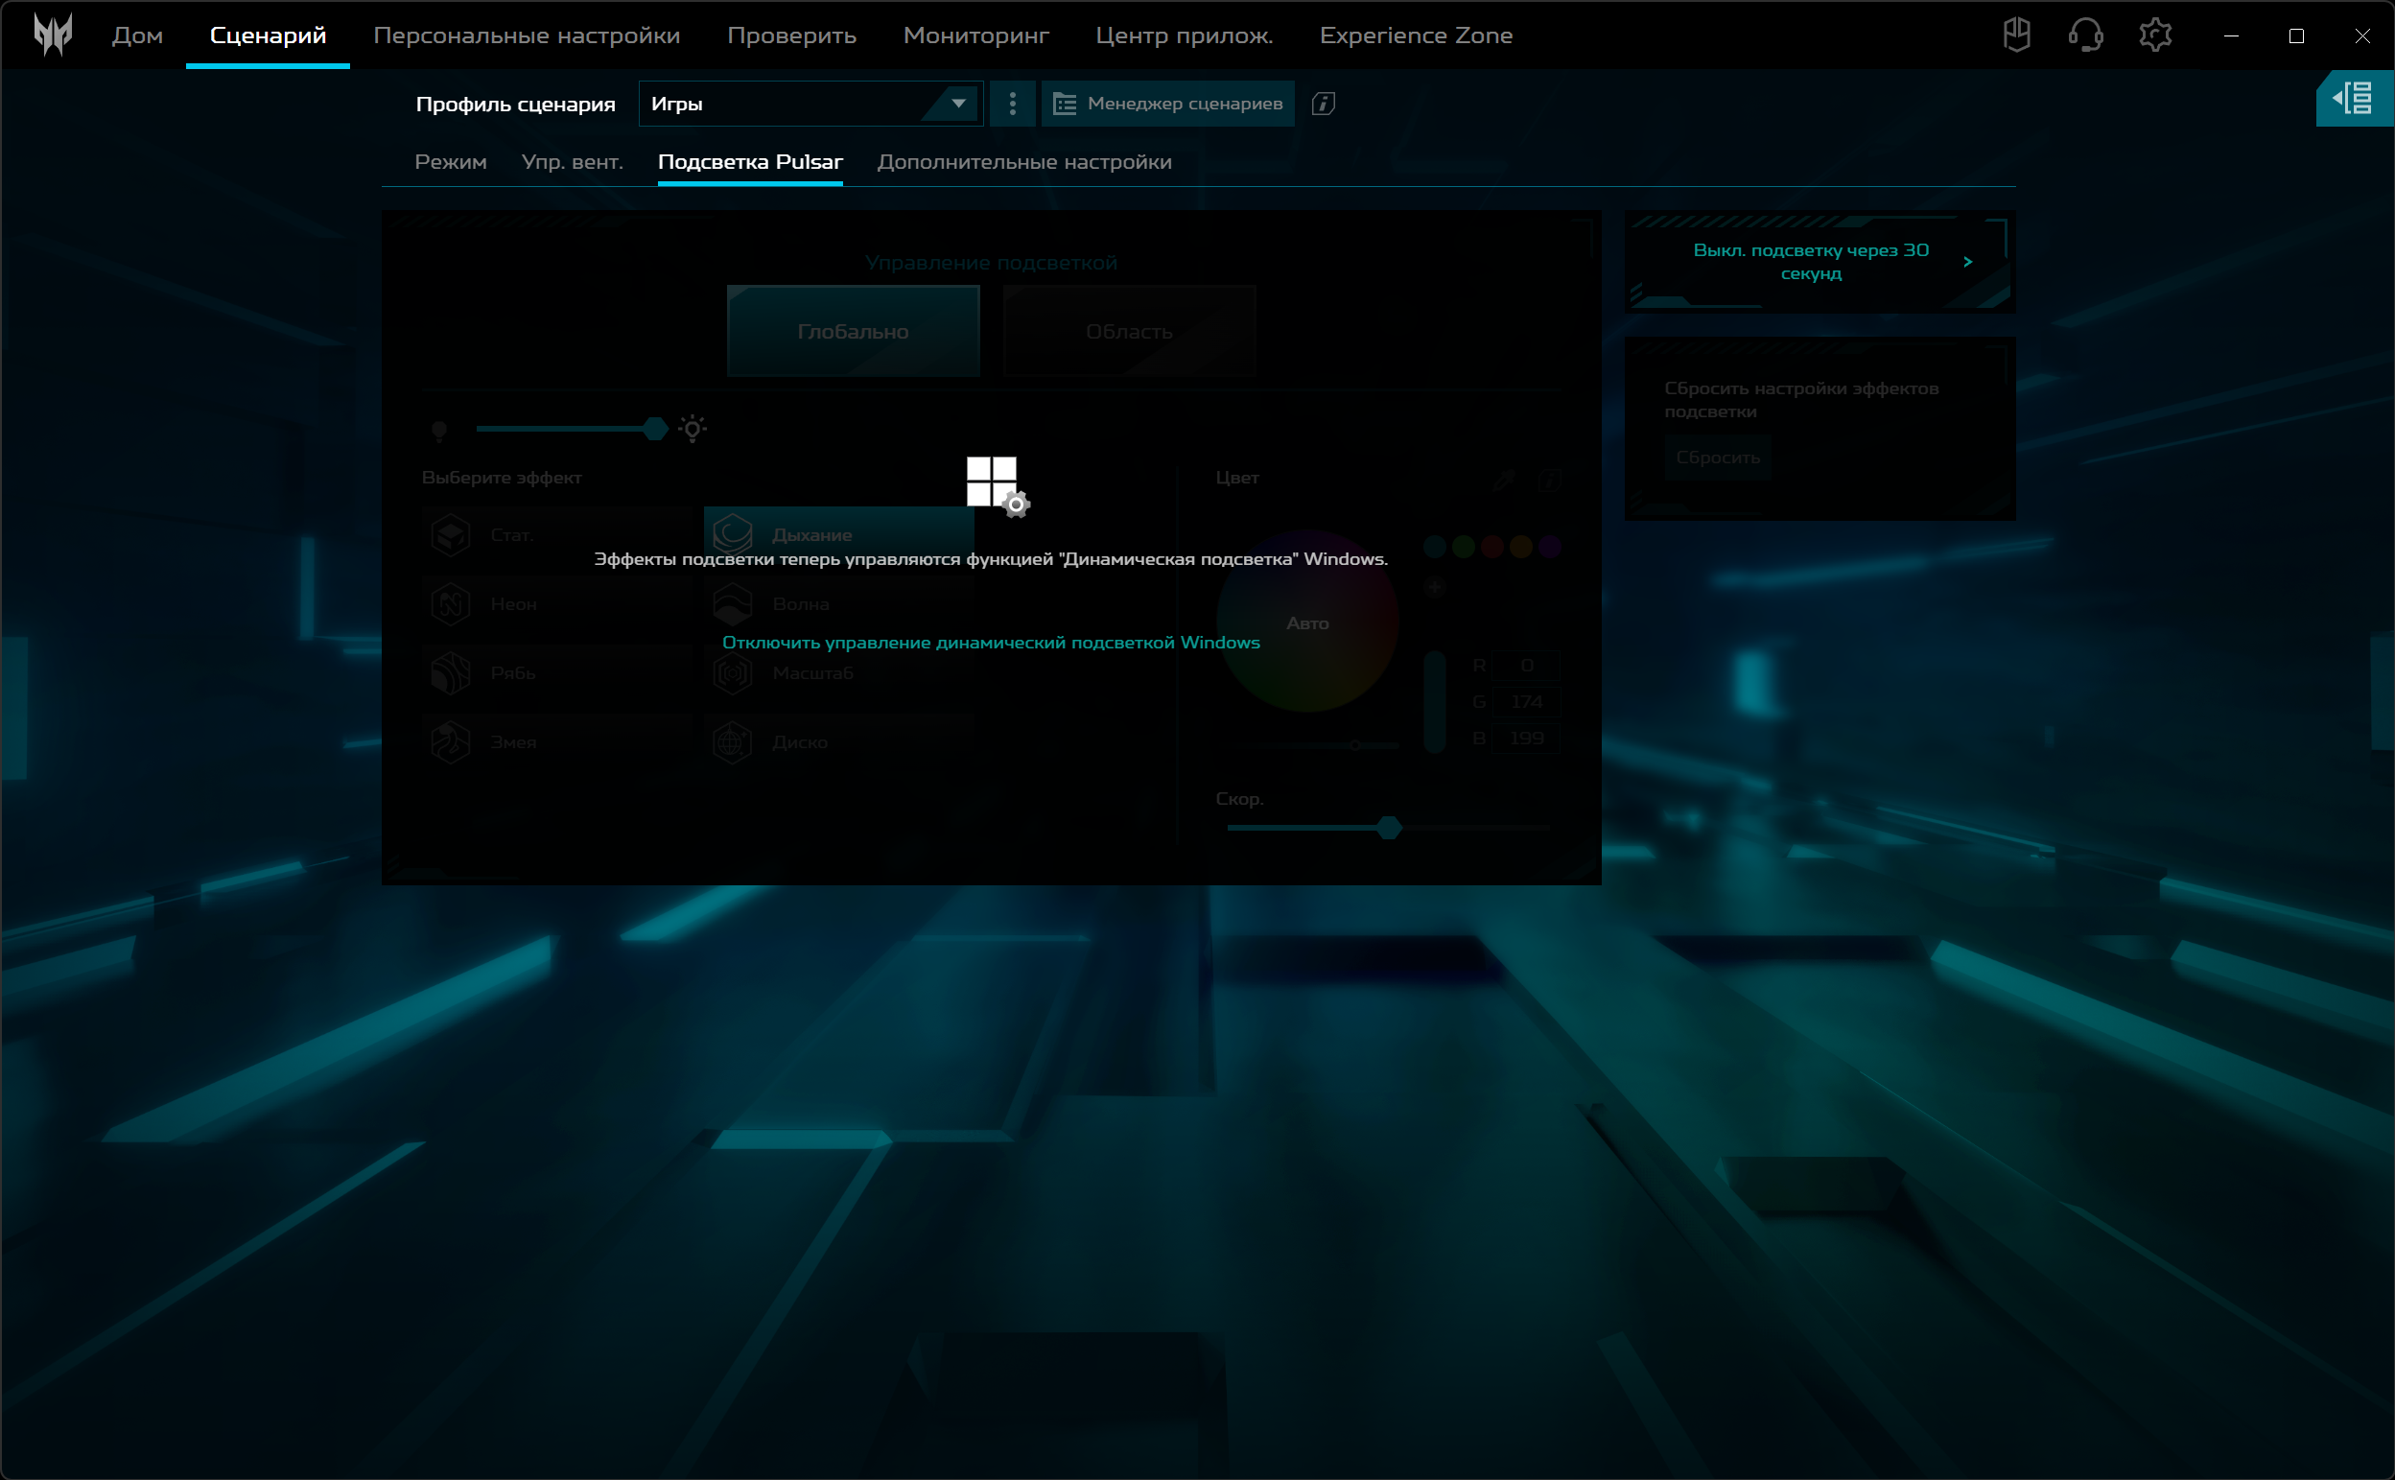2395x1480 pixels.
Task: Open the three-dot profile options menu
Action: (x=1012, y=104)
